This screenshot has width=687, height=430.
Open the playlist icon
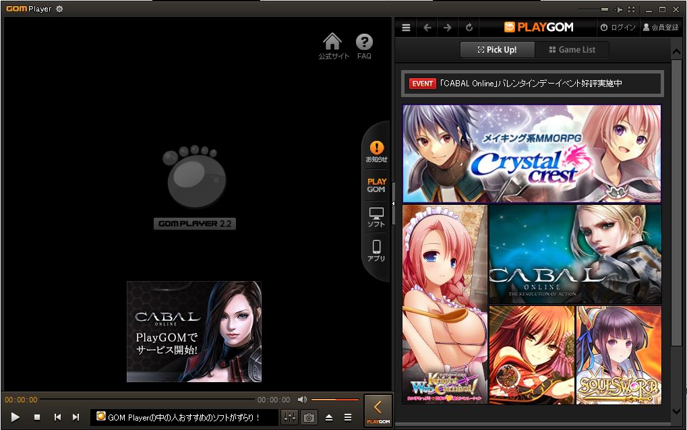[348, 417]
